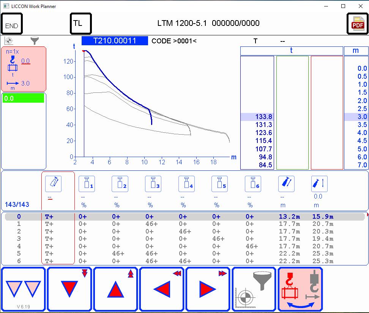
Task: Select configuration row 4 in the table
Action: 185,246
